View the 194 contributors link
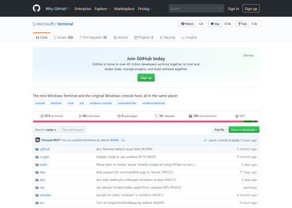292x208 pixels. [x=203, y=116]
